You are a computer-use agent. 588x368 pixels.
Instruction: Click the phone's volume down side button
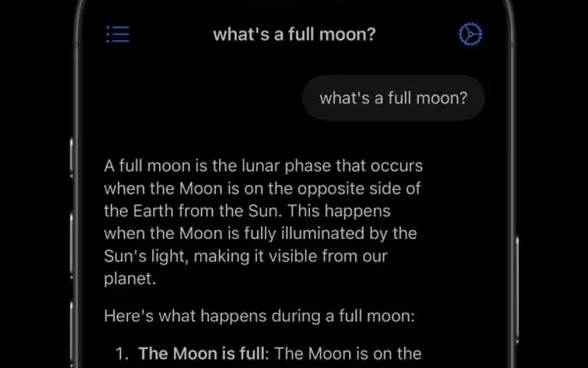pyautogui.click(x=72, y=334)
